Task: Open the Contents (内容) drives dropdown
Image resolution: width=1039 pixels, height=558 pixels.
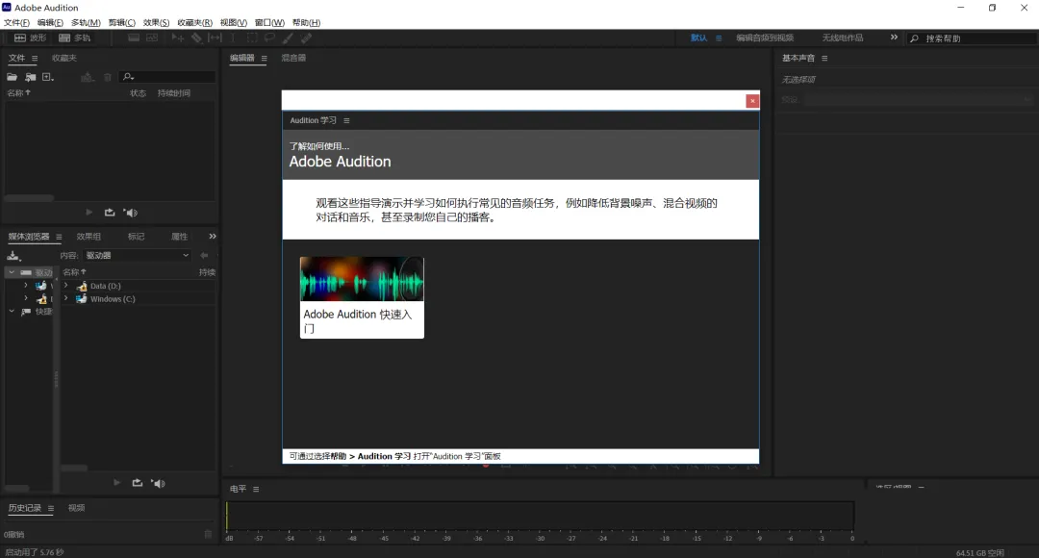Action: pyautogui.click(x=137, y=255)
